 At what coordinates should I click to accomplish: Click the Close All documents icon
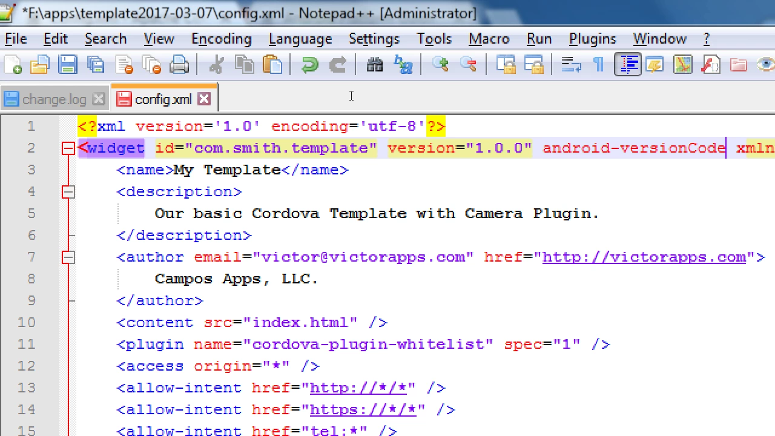tap(151, 65)
